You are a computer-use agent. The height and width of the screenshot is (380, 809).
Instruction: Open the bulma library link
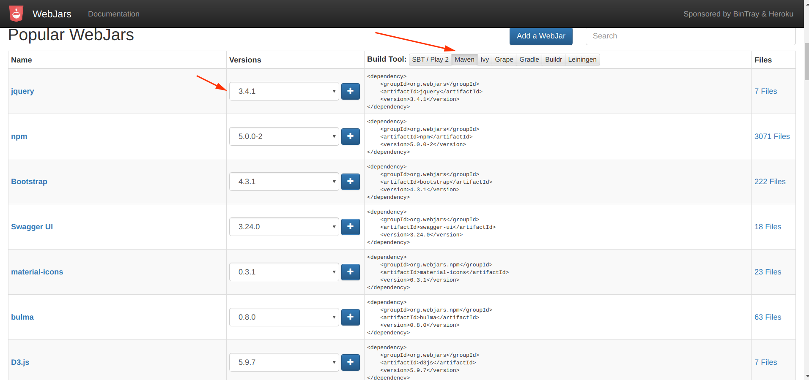(22, 317)
